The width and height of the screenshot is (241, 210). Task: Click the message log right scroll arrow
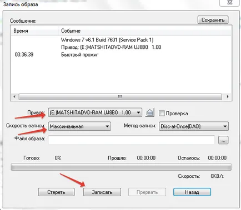[227, 97]
